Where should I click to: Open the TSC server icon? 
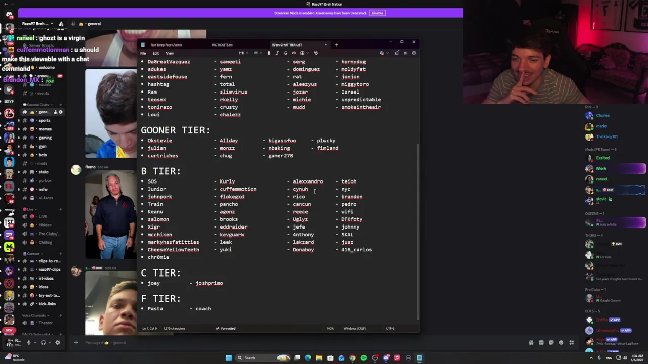(x=9, y=223)
